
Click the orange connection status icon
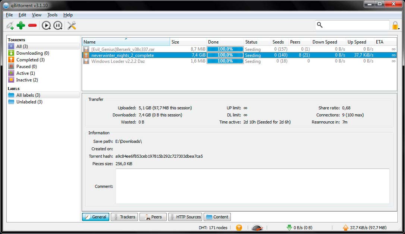(x=239, y=228)
